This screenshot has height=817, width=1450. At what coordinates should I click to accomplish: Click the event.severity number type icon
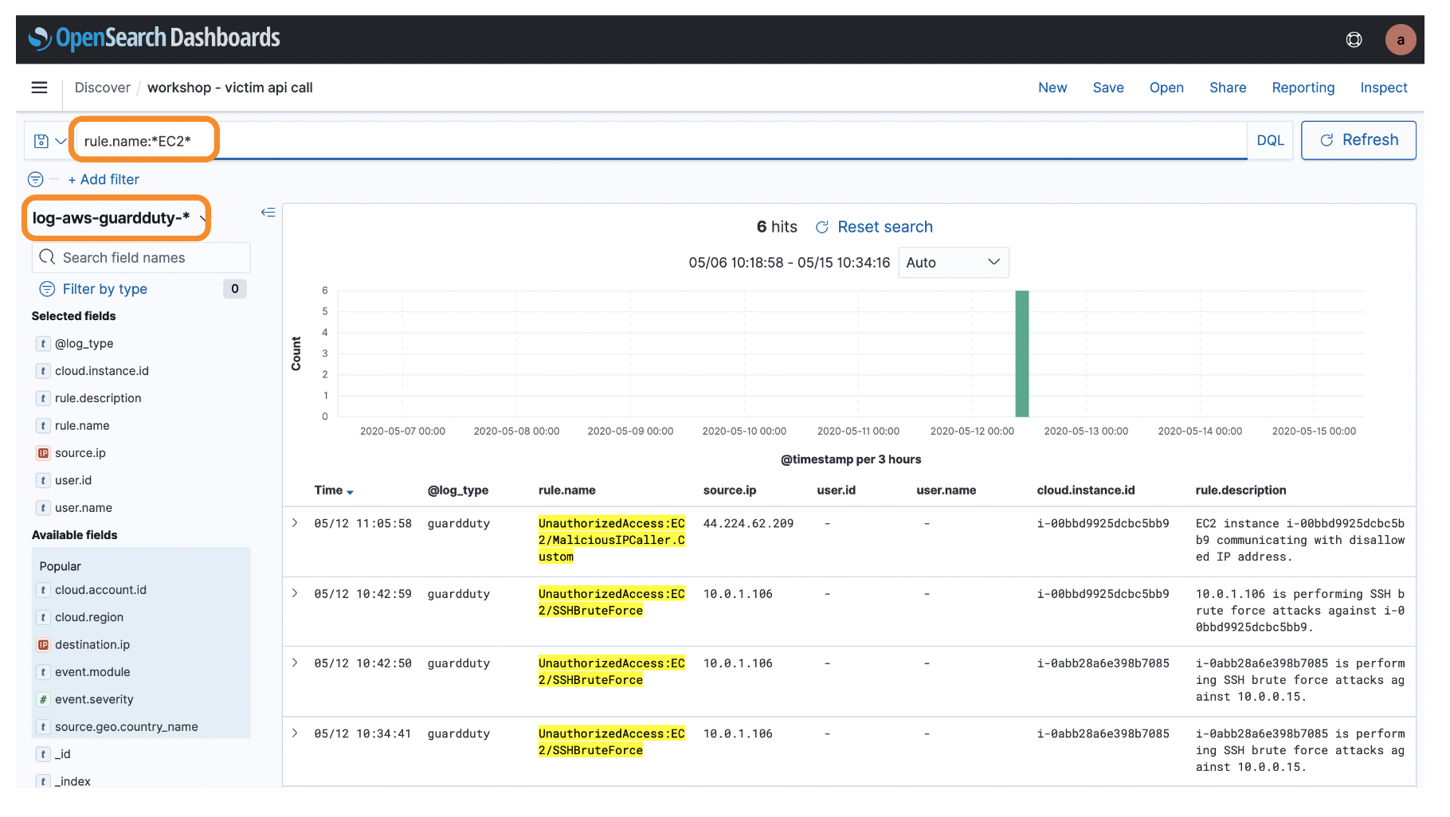coord(43,699)
